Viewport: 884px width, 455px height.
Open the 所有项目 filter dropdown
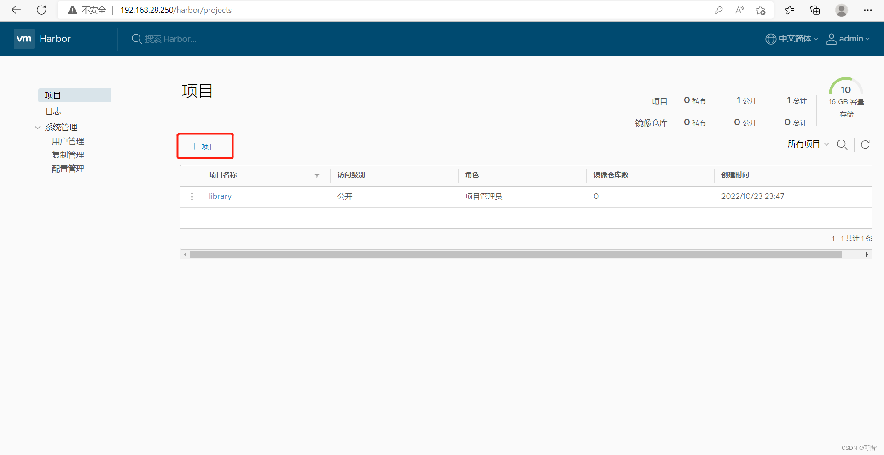808,144
